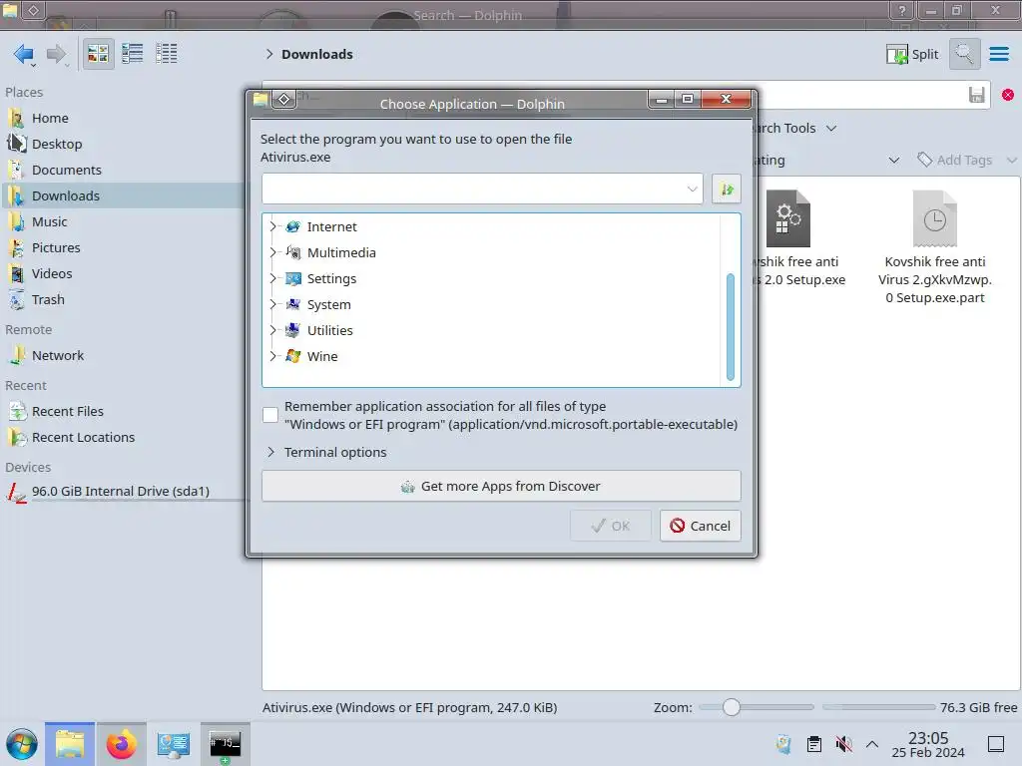Image resolution: width=1022 pixels, height=766 pixels.
Task: Switch to Dolphin in the taskbar
Action: pos(70,744)
